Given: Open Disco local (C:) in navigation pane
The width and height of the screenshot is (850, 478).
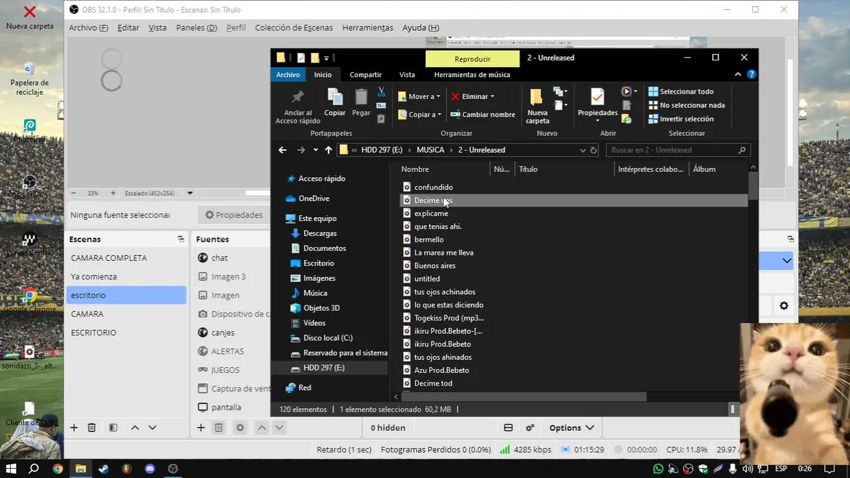Looking at the screenshot, I should click(328, 338).
